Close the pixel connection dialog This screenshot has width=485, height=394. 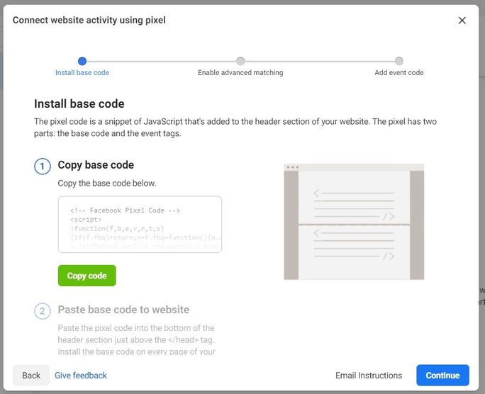point(462,21)
